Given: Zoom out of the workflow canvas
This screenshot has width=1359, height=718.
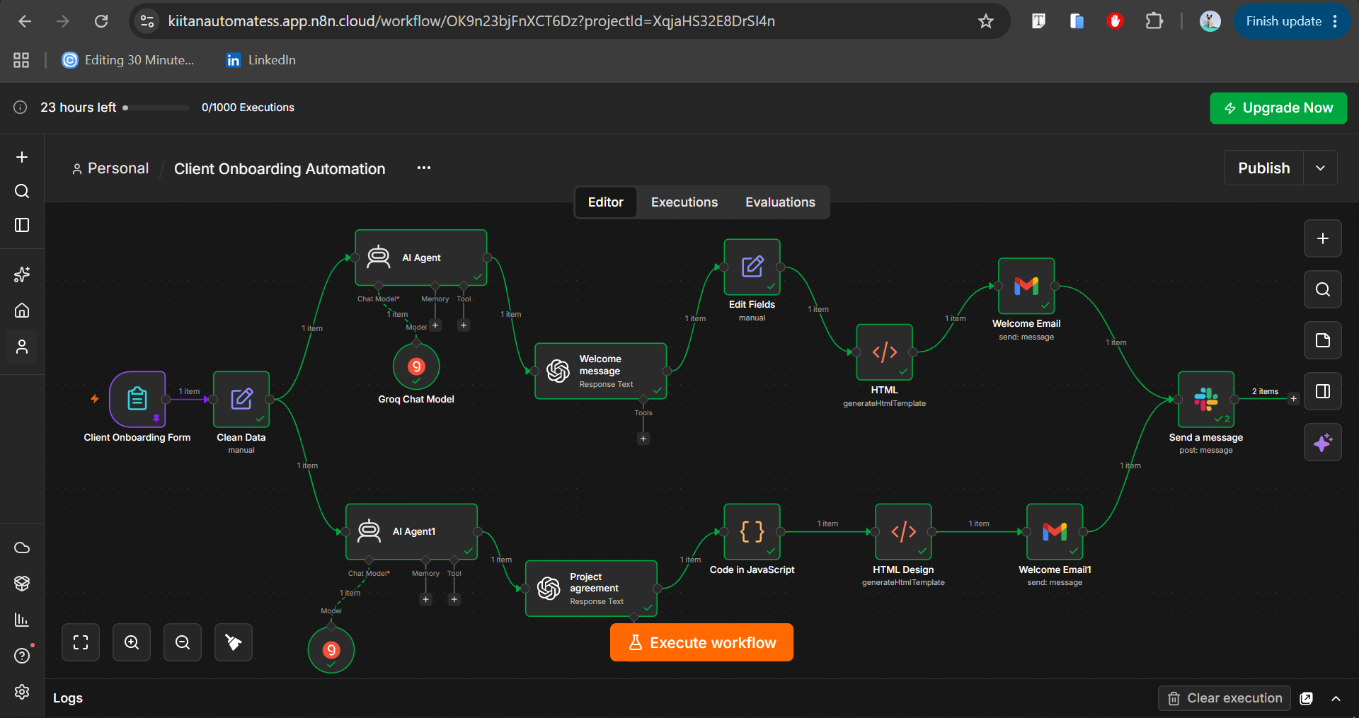Looking at the screenshot, I should pos(183,642).
